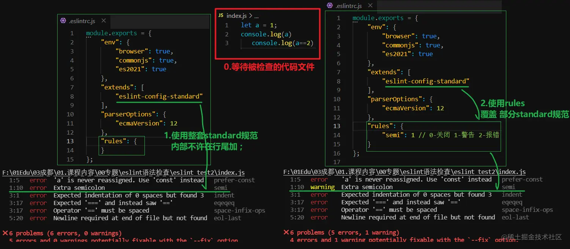The image size is (570, 249).
Task: Click the yellow 'warning' Extra semicolon row
Action: (x=402, y=187)
